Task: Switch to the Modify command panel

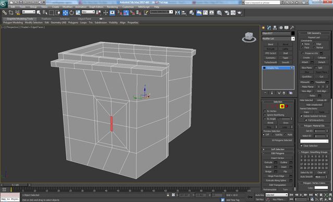Action: click(x=269, y=28)
